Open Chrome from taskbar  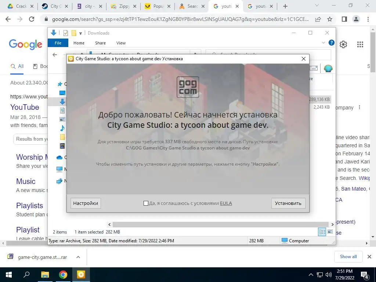63,275
